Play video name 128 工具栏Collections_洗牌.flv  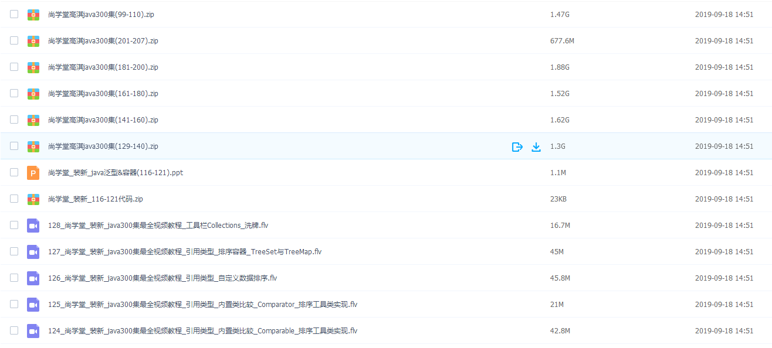click(x=158, y=226)
